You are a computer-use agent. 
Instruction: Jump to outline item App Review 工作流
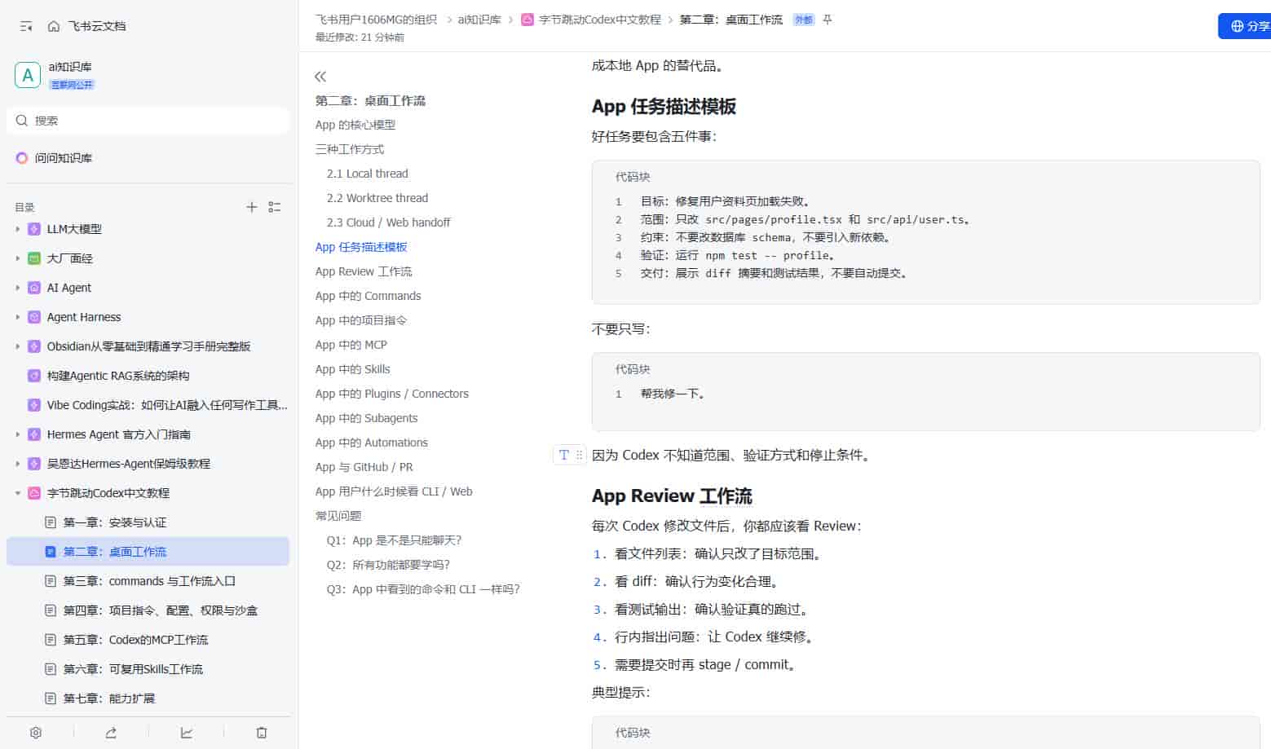point(364,271)
